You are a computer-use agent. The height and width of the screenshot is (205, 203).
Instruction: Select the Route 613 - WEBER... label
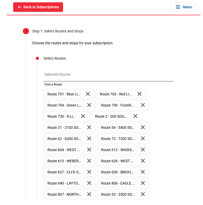coord(64,161)
